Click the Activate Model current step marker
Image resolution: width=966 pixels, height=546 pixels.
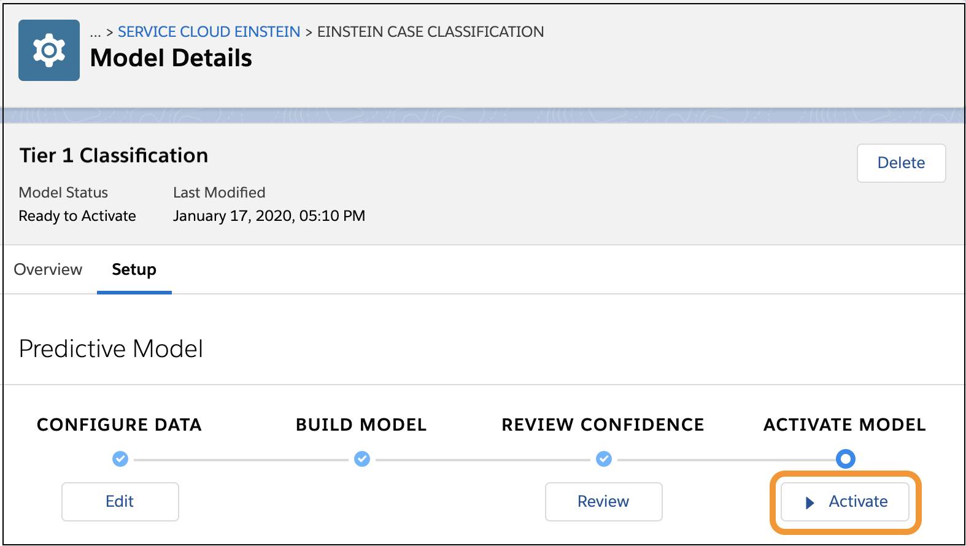[x=846, y=459]
